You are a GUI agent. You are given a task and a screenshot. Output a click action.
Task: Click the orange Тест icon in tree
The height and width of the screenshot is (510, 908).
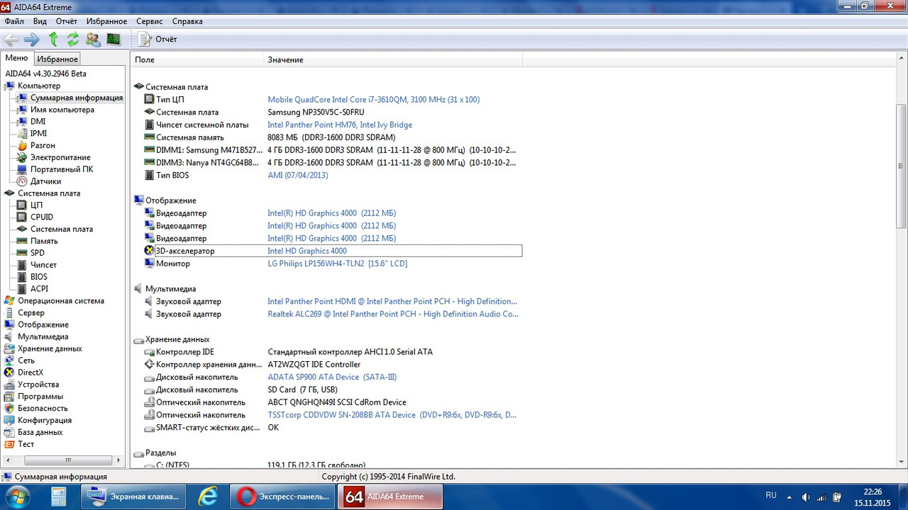click(x=9, y=444)
